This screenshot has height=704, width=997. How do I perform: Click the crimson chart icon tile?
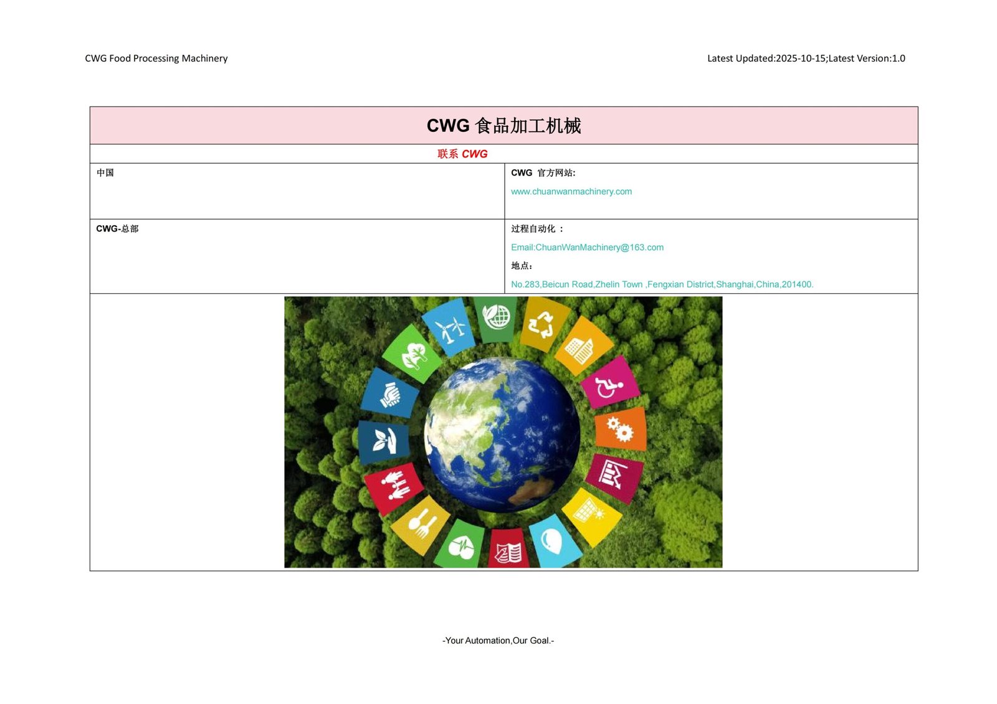tap(614, 475)
